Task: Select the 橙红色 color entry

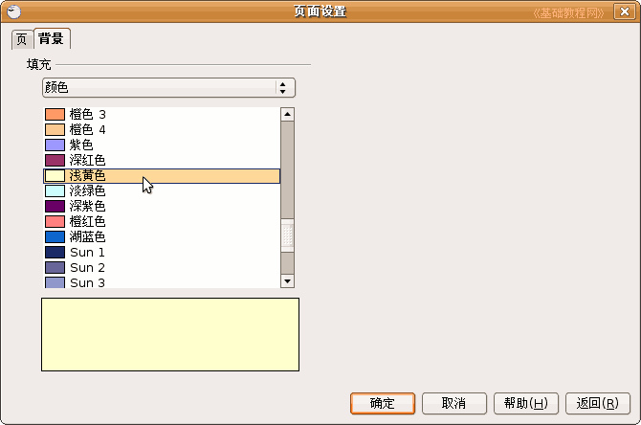Action: tap(87, 222)
